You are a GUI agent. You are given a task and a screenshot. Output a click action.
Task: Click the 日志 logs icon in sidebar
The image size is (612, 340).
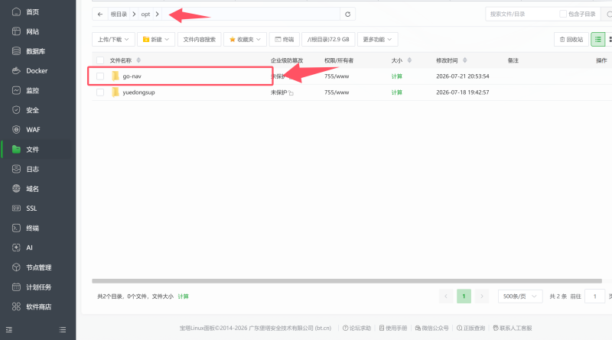click(16, 169)
